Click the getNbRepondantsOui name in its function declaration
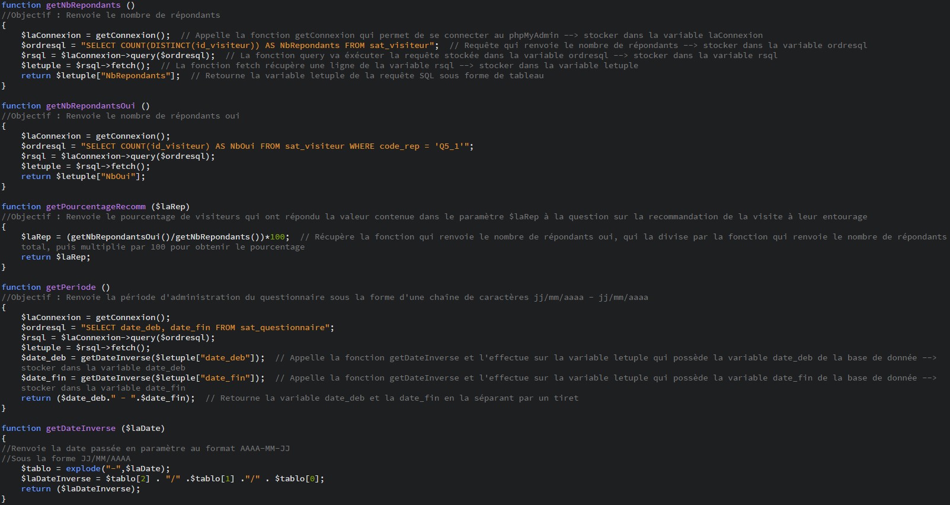The image size is (950, 505). pos(90,106)
